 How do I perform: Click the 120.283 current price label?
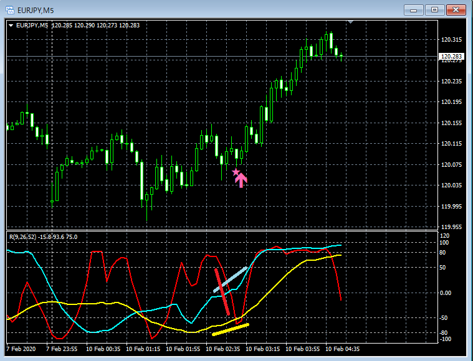(x=451, y=57)
